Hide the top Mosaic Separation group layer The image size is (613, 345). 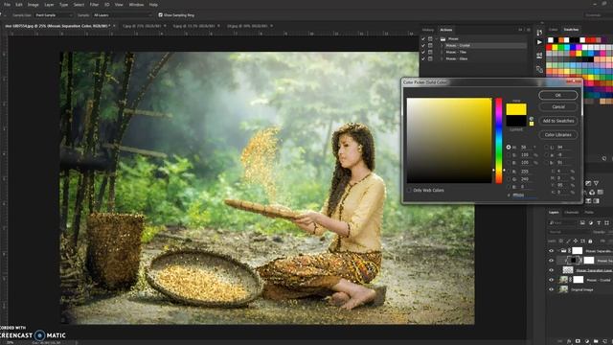pos(552,251)
